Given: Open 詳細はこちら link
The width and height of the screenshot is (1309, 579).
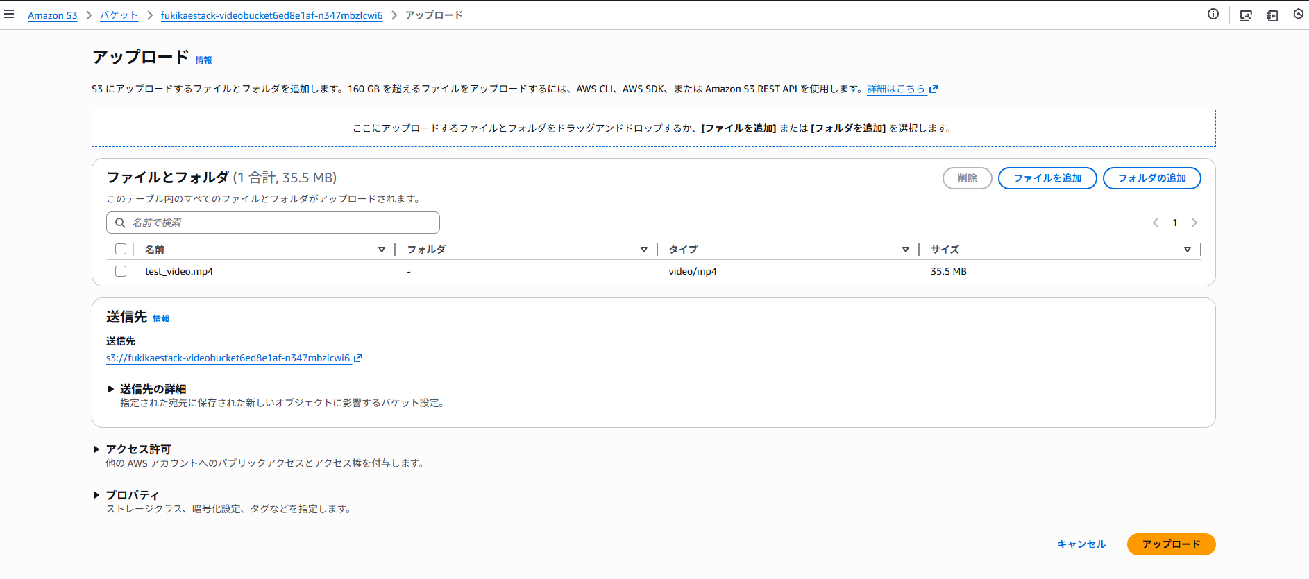Looking at the screenshot, I should 896,89.
